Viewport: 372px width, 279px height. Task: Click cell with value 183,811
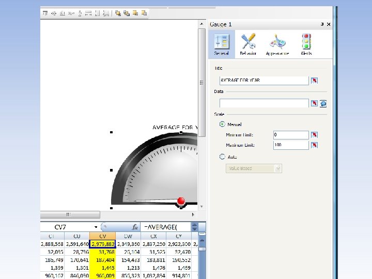coord(153,260)
